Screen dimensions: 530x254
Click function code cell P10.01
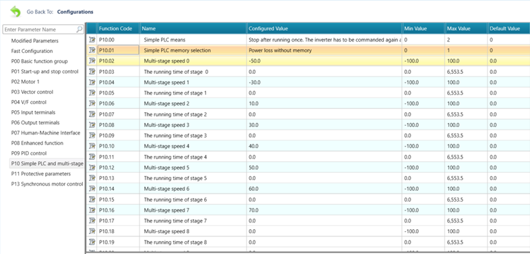[119, 50]
